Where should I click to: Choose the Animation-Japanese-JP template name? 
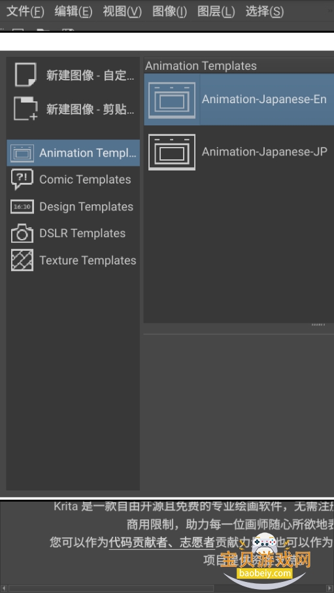[x=264, y=152]
